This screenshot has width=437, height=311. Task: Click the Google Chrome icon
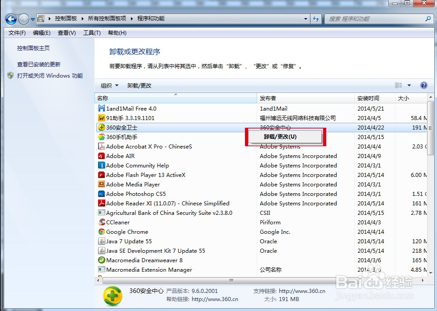click(101, 232)
